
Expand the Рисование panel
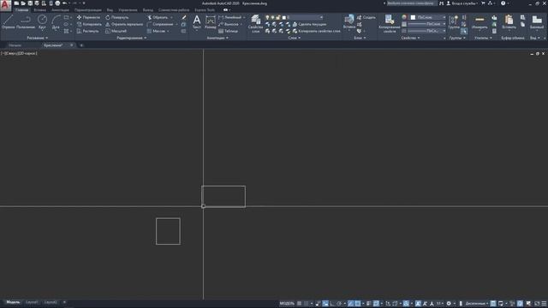click(38, 38)
